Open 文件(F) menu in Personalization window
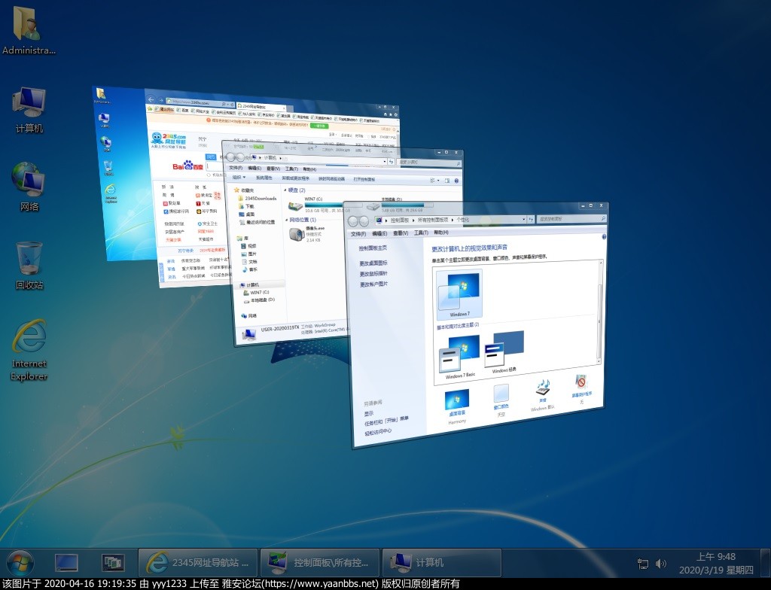Image resolution: width=771 pixels, height=590 pixels. (358, 234)
